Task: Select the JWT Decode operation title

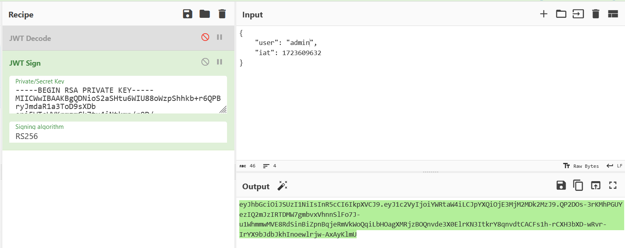Action: (x=30, y=38)
